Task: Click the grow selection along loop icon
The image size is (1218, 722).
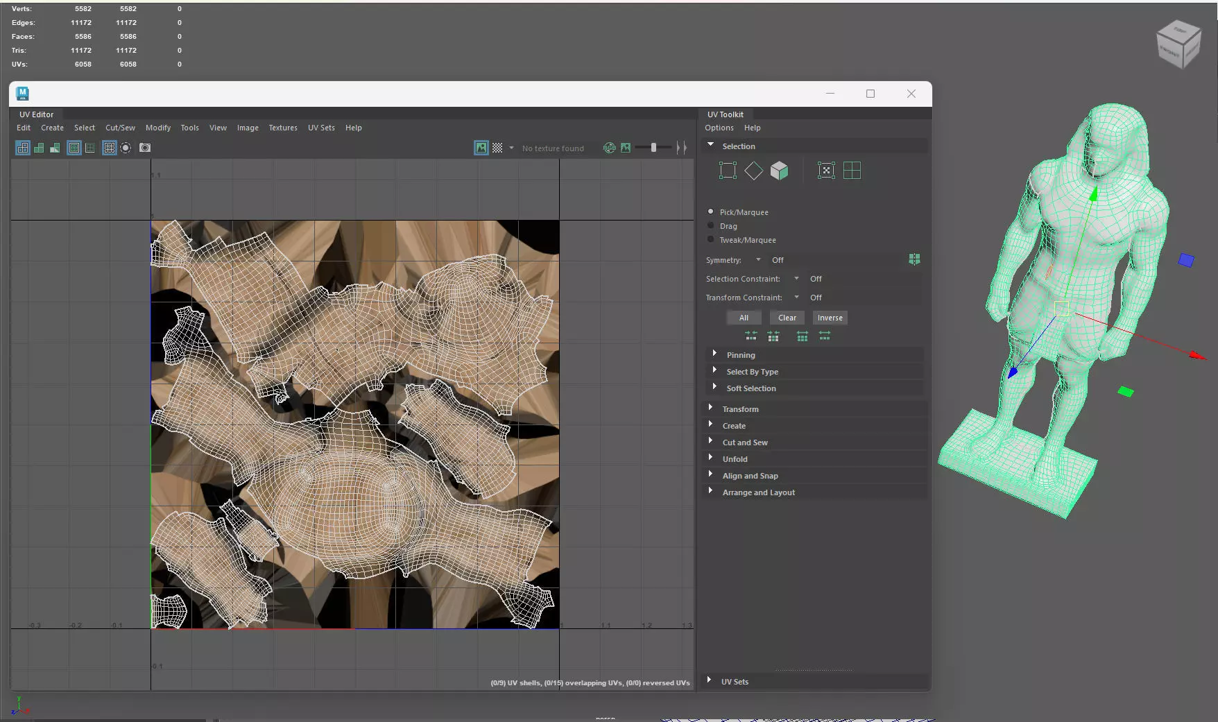Action: (x=825, y=336)
